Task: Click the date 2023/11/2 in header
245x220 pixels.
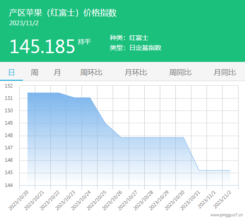Action: pyautogui.click(x=24, y=23)
